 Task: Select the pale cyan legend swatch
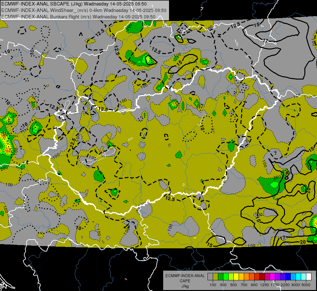tap(304, 277)
